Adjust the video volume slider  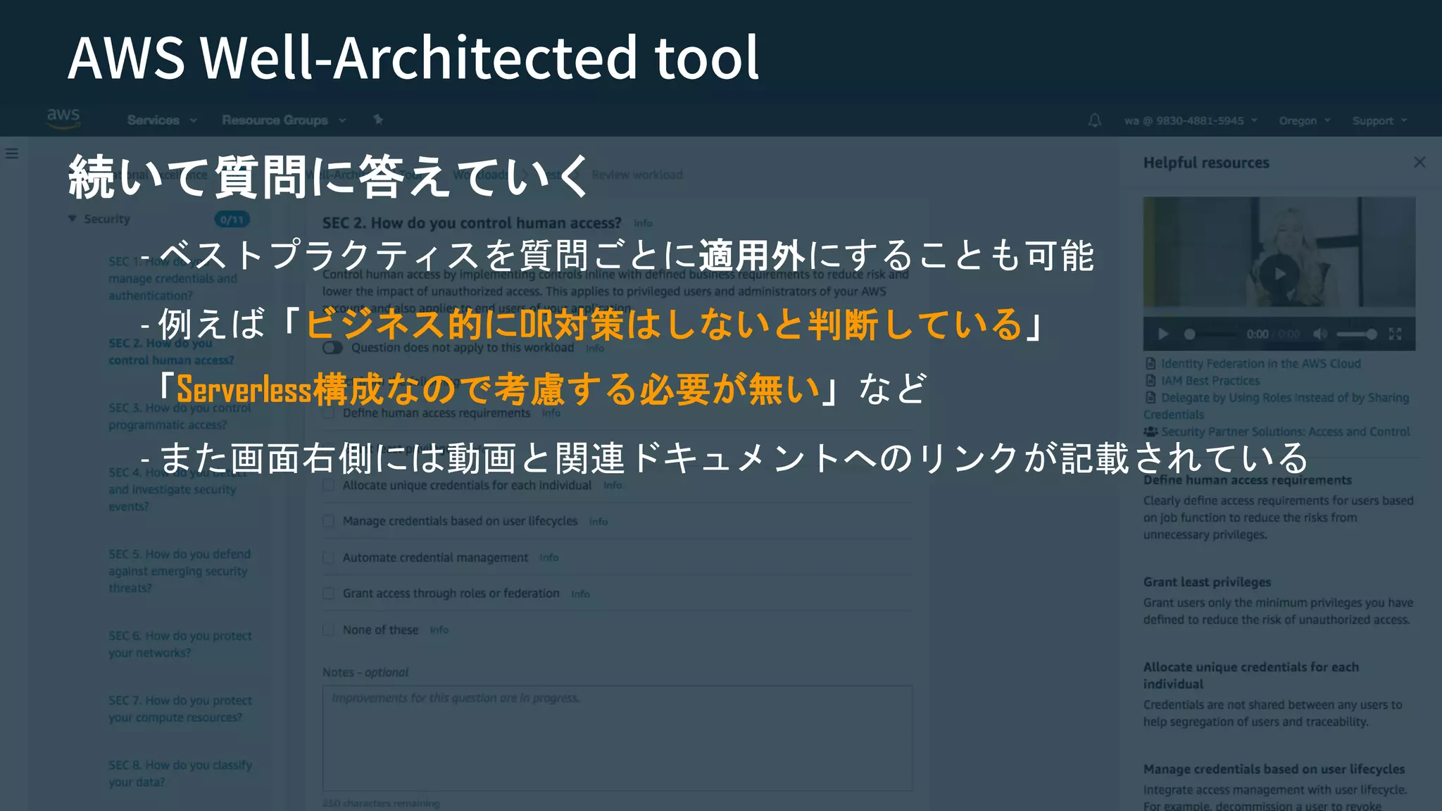[1357, 334]
